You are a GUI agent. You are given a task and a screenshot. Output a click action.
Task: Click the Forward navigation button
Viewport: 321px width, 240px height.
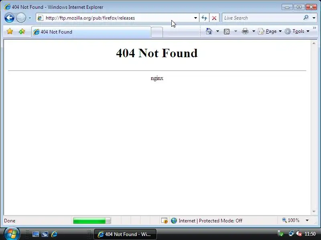pos(21,18)
